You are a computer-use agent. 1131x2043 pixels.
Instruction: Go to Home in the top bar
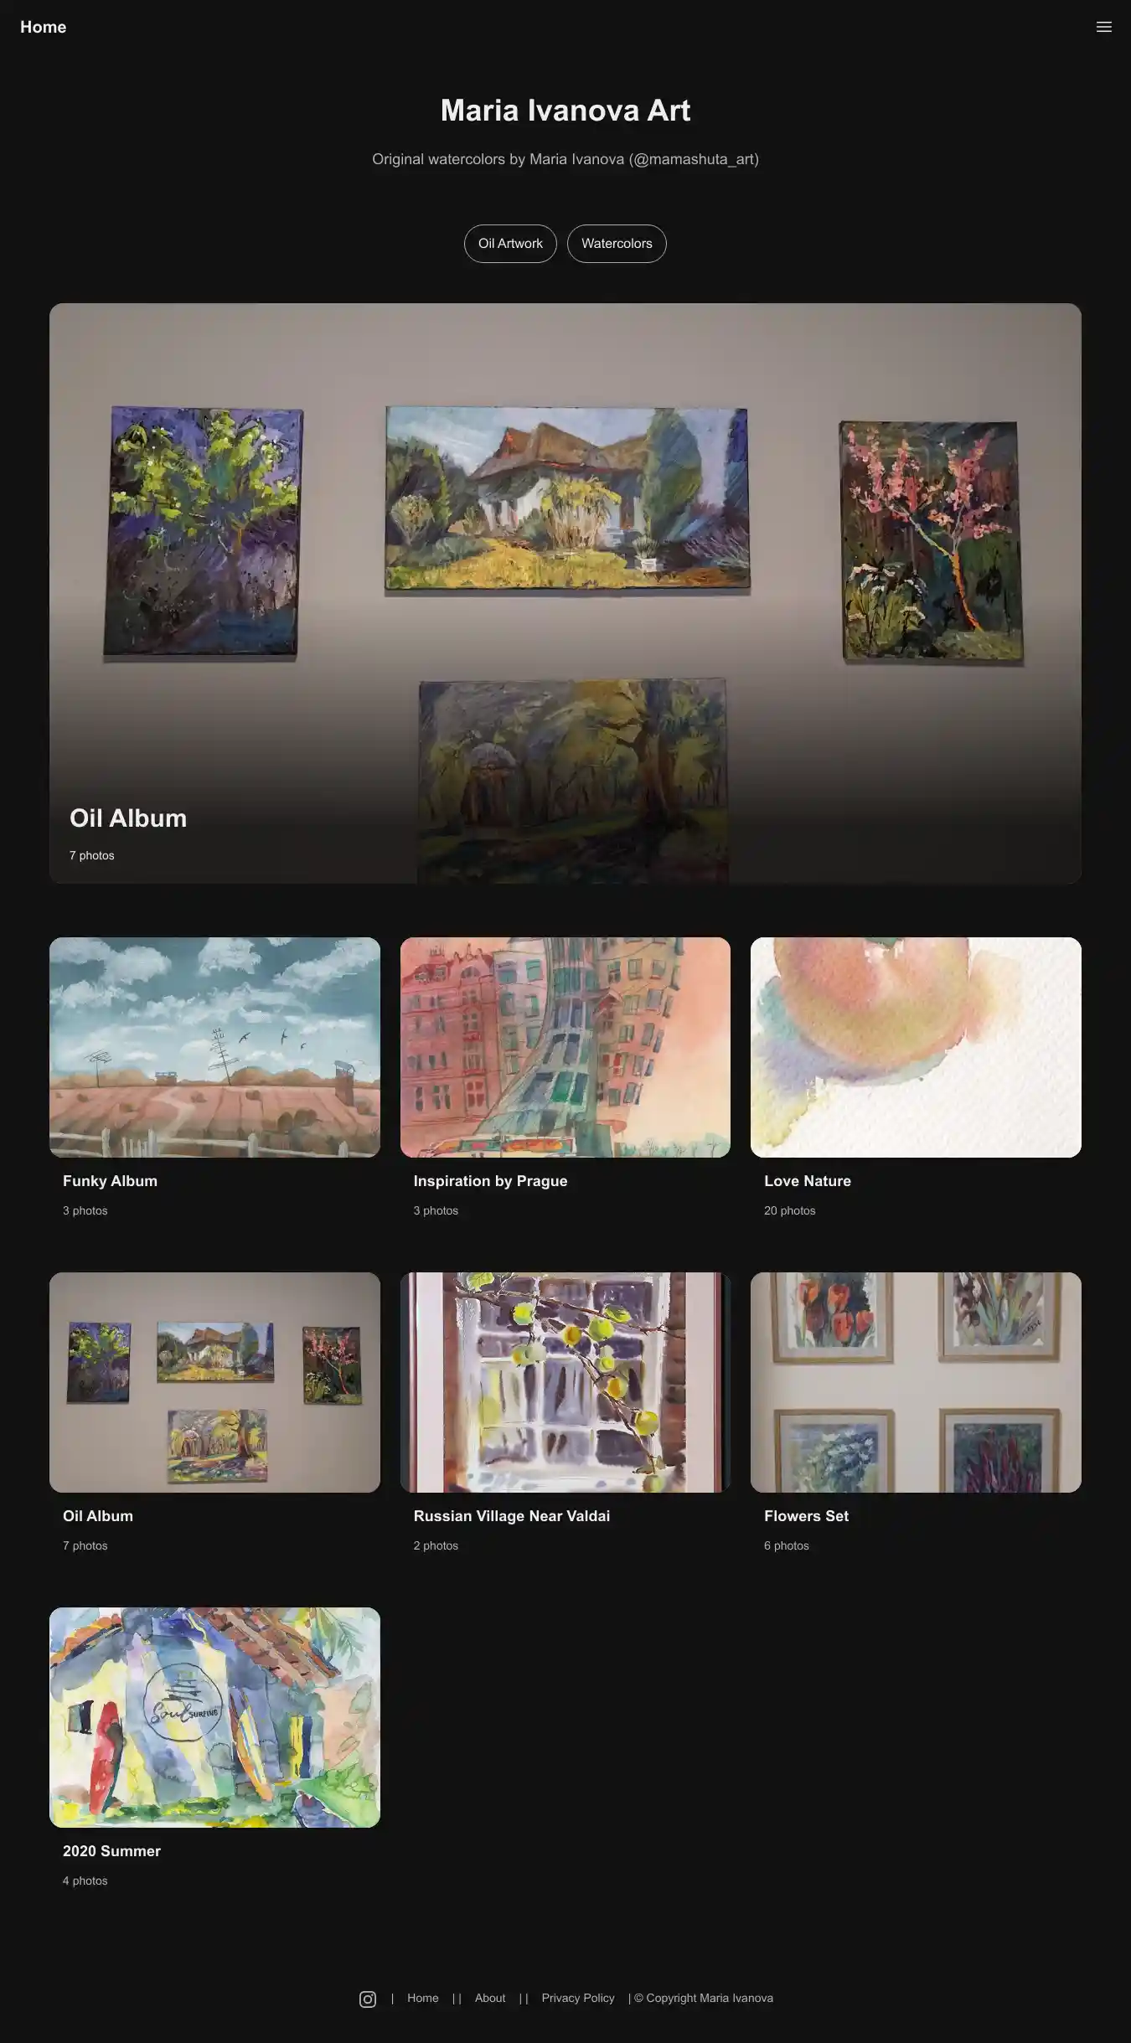(43, 27)
